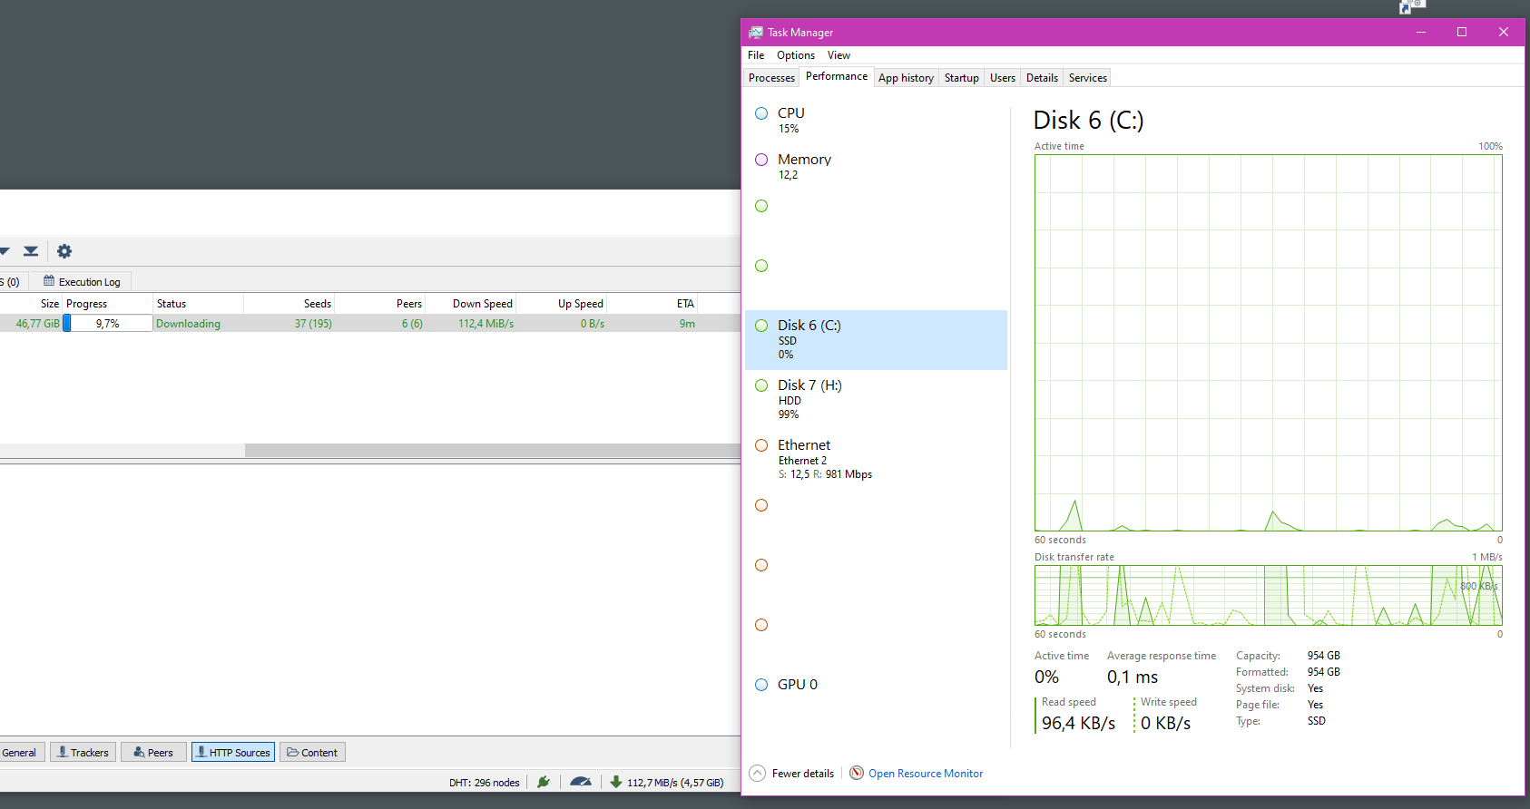Select Ethernet 2 in the sidebar
This screenshot has height=809, width=1530.
point(876,459)
